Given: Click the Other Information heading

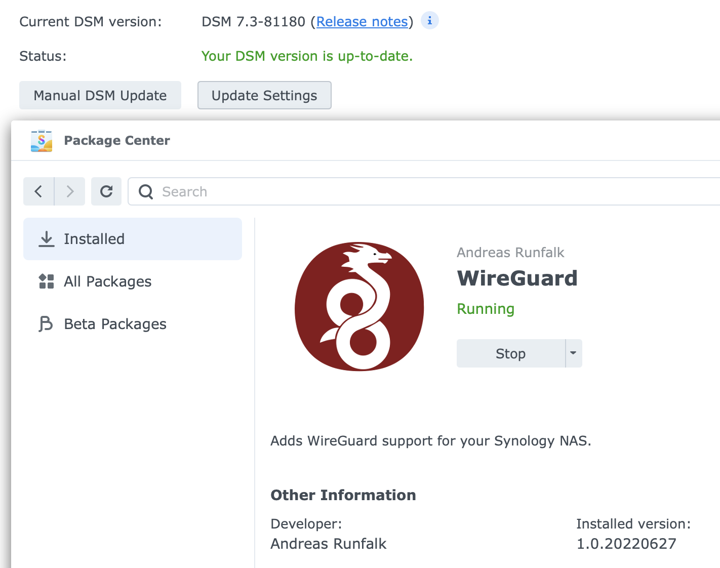Looking at the screenshot, I should (x=343, y=495).
